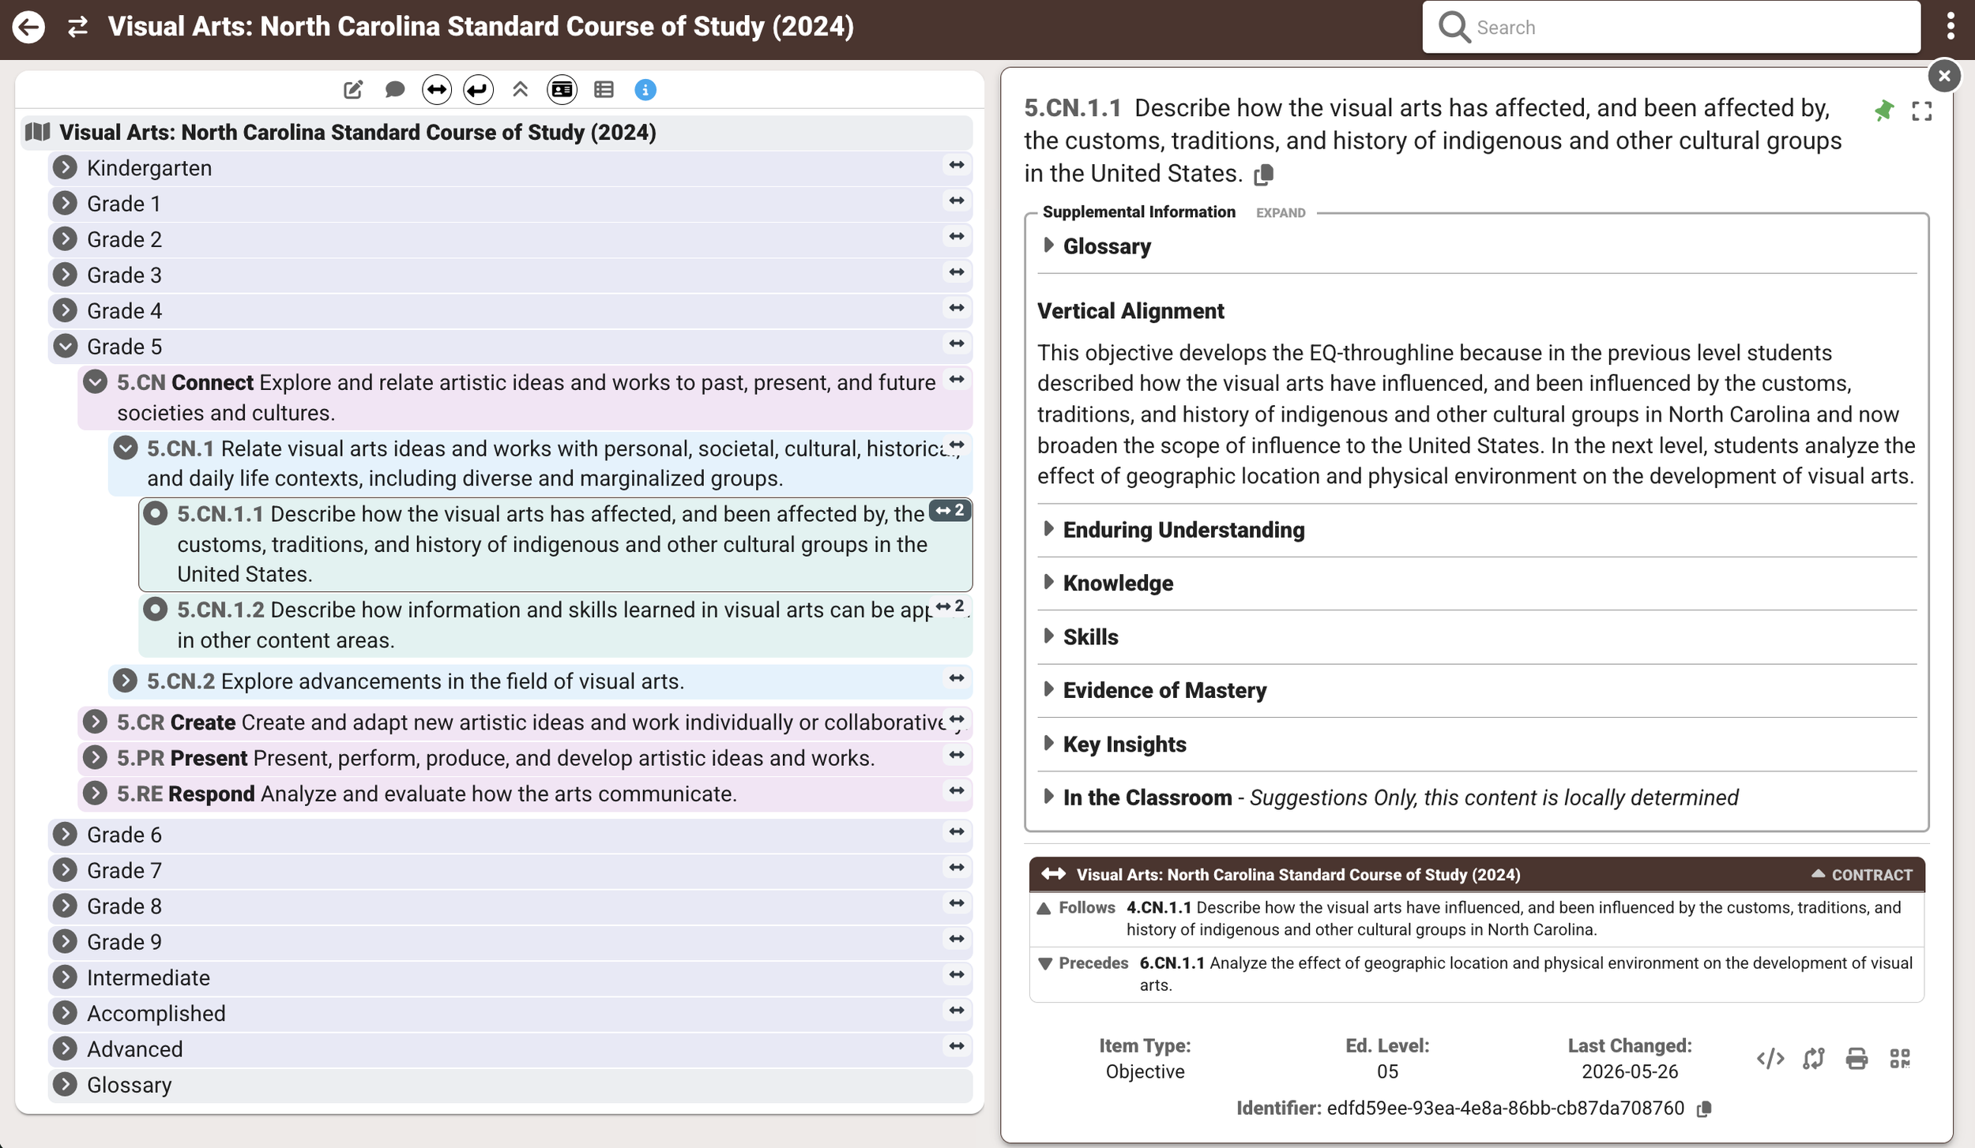Switch to table view icon
This screenshot has height=1148, width=1975.
pyautogui.click(x=604, y=90)
